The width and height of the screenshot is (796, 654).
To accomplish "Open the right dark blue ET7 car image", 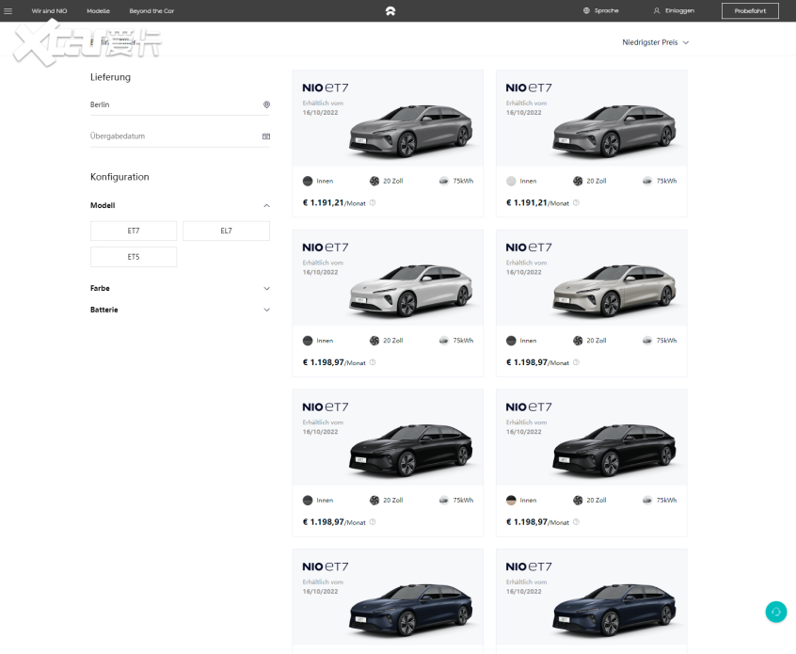I will pyautogui.click(x=614, y=610).
